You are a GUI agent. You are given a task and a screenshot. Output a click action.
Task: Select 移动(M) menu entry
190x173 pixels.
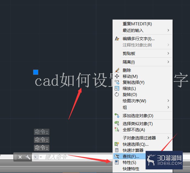pyautogui.click(x=143, y=76)
